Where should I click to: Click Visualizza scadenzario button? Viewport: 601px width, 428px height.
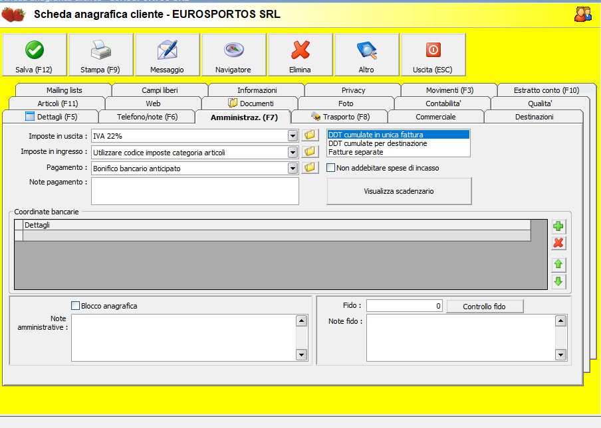pos(399,191)
